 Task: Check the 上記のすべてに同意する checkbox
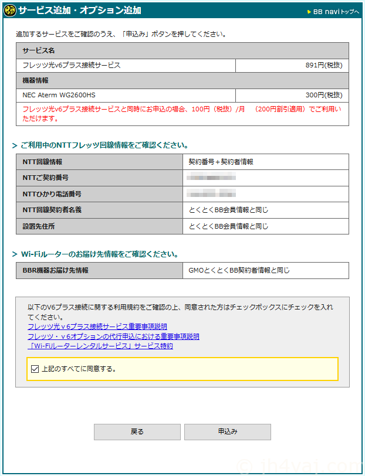coord(35,369)
